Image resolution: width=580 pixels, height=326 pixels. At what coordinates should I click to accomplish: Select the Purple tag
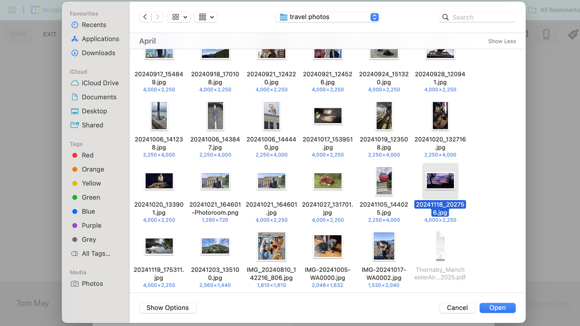(x=86, y=225)
